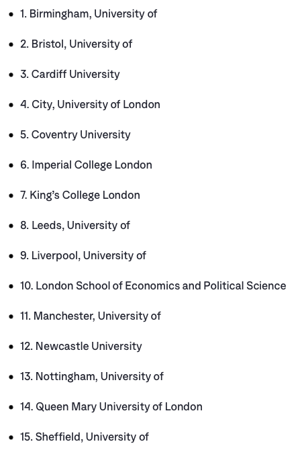Click the number 14 before Queen Mary
The image size is (306, 452).
pyautogui.click(x=27, y=407)
